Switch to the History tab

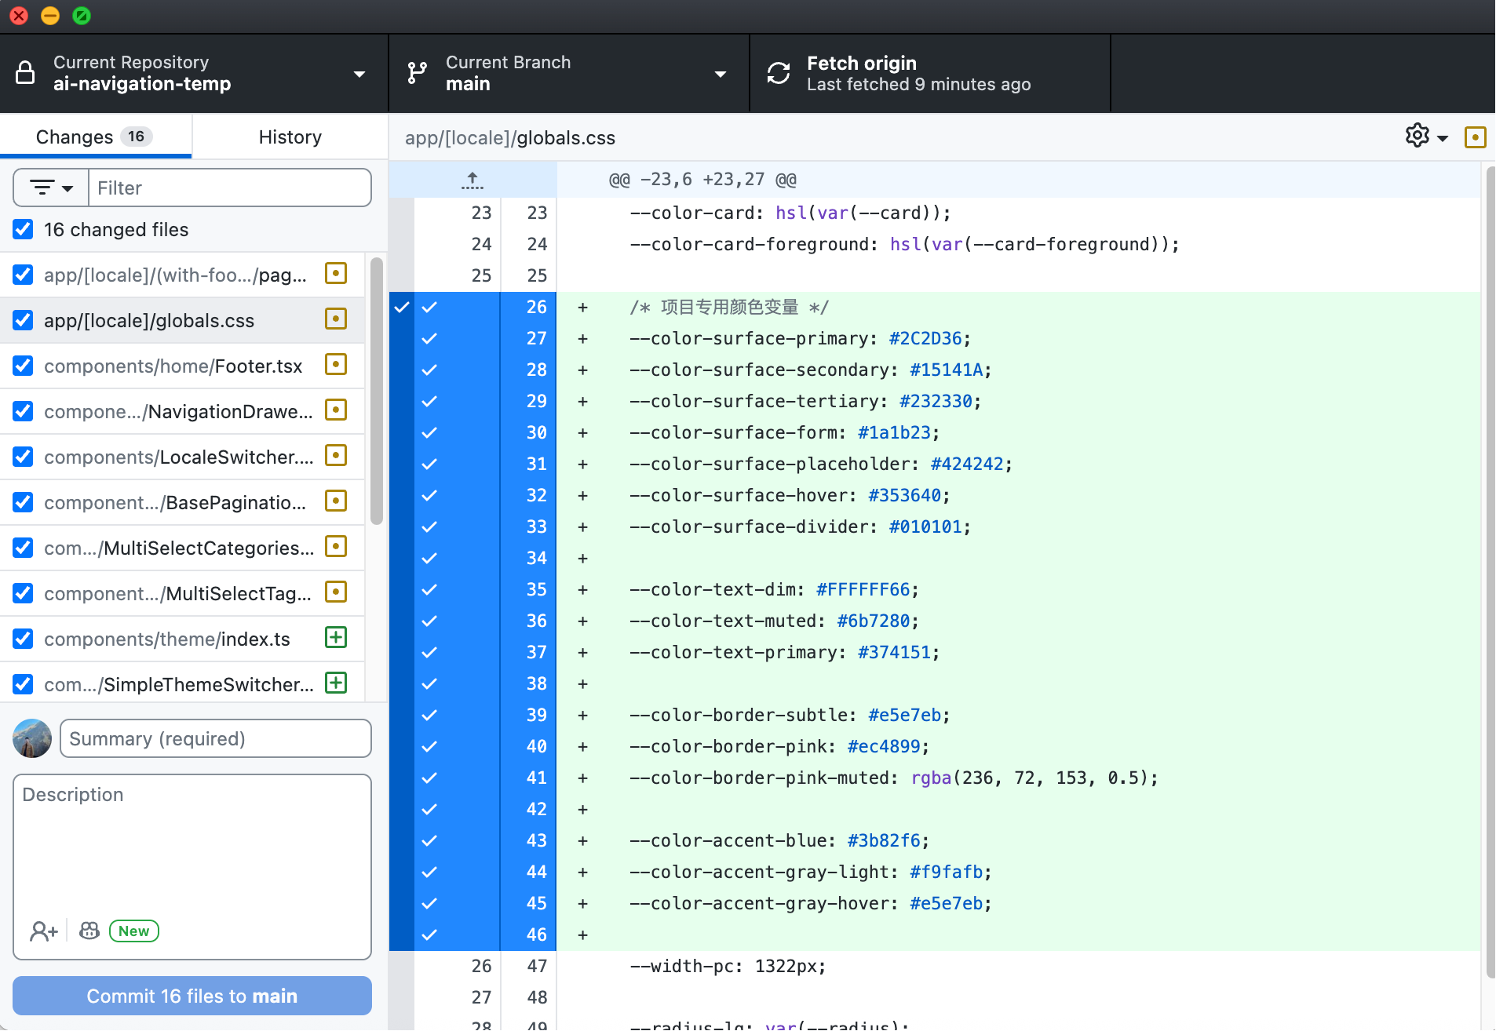click(x=290, y=137)
